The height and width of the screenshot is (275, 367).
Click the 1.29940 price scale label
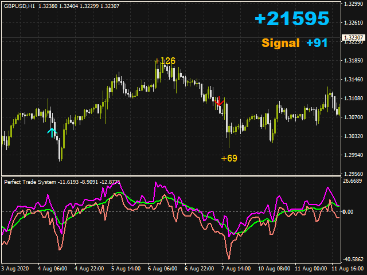[x=353, y=155]
